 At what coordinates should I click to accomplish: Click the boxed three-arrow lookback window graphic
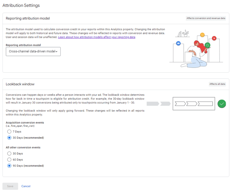tap(194, 104)
